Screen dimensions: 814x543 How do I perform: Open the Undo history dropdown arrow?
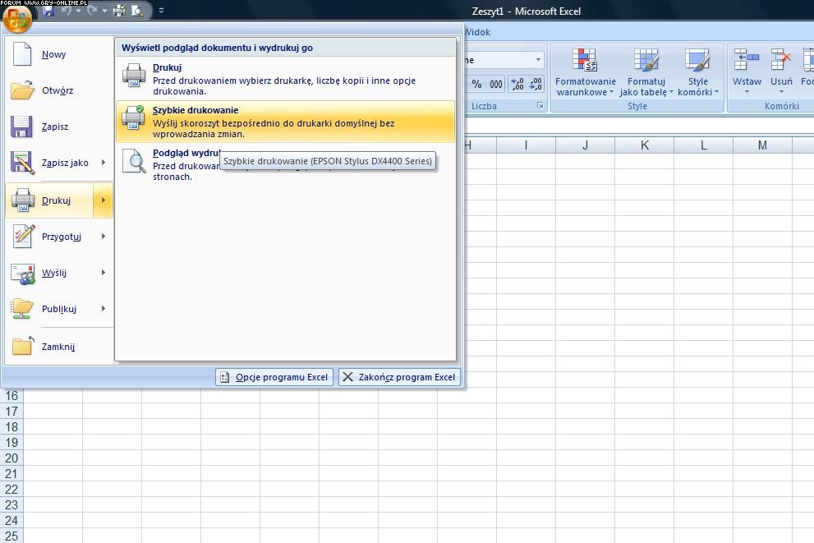click(78, 11)
